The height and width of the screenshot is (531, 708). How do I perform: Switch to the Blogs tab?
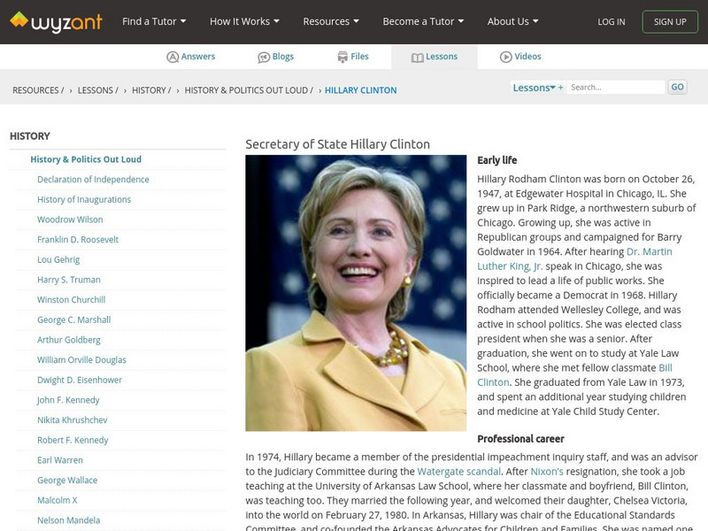coord(275,57)
